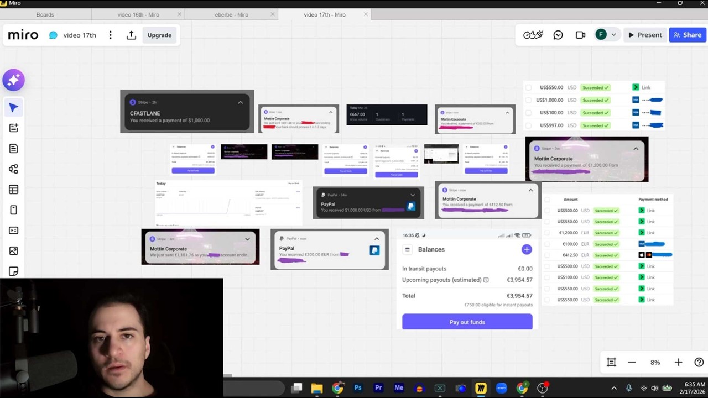
Task: Collapse the €1,200.00 payment notification chevron
Action: pos(636,149)
